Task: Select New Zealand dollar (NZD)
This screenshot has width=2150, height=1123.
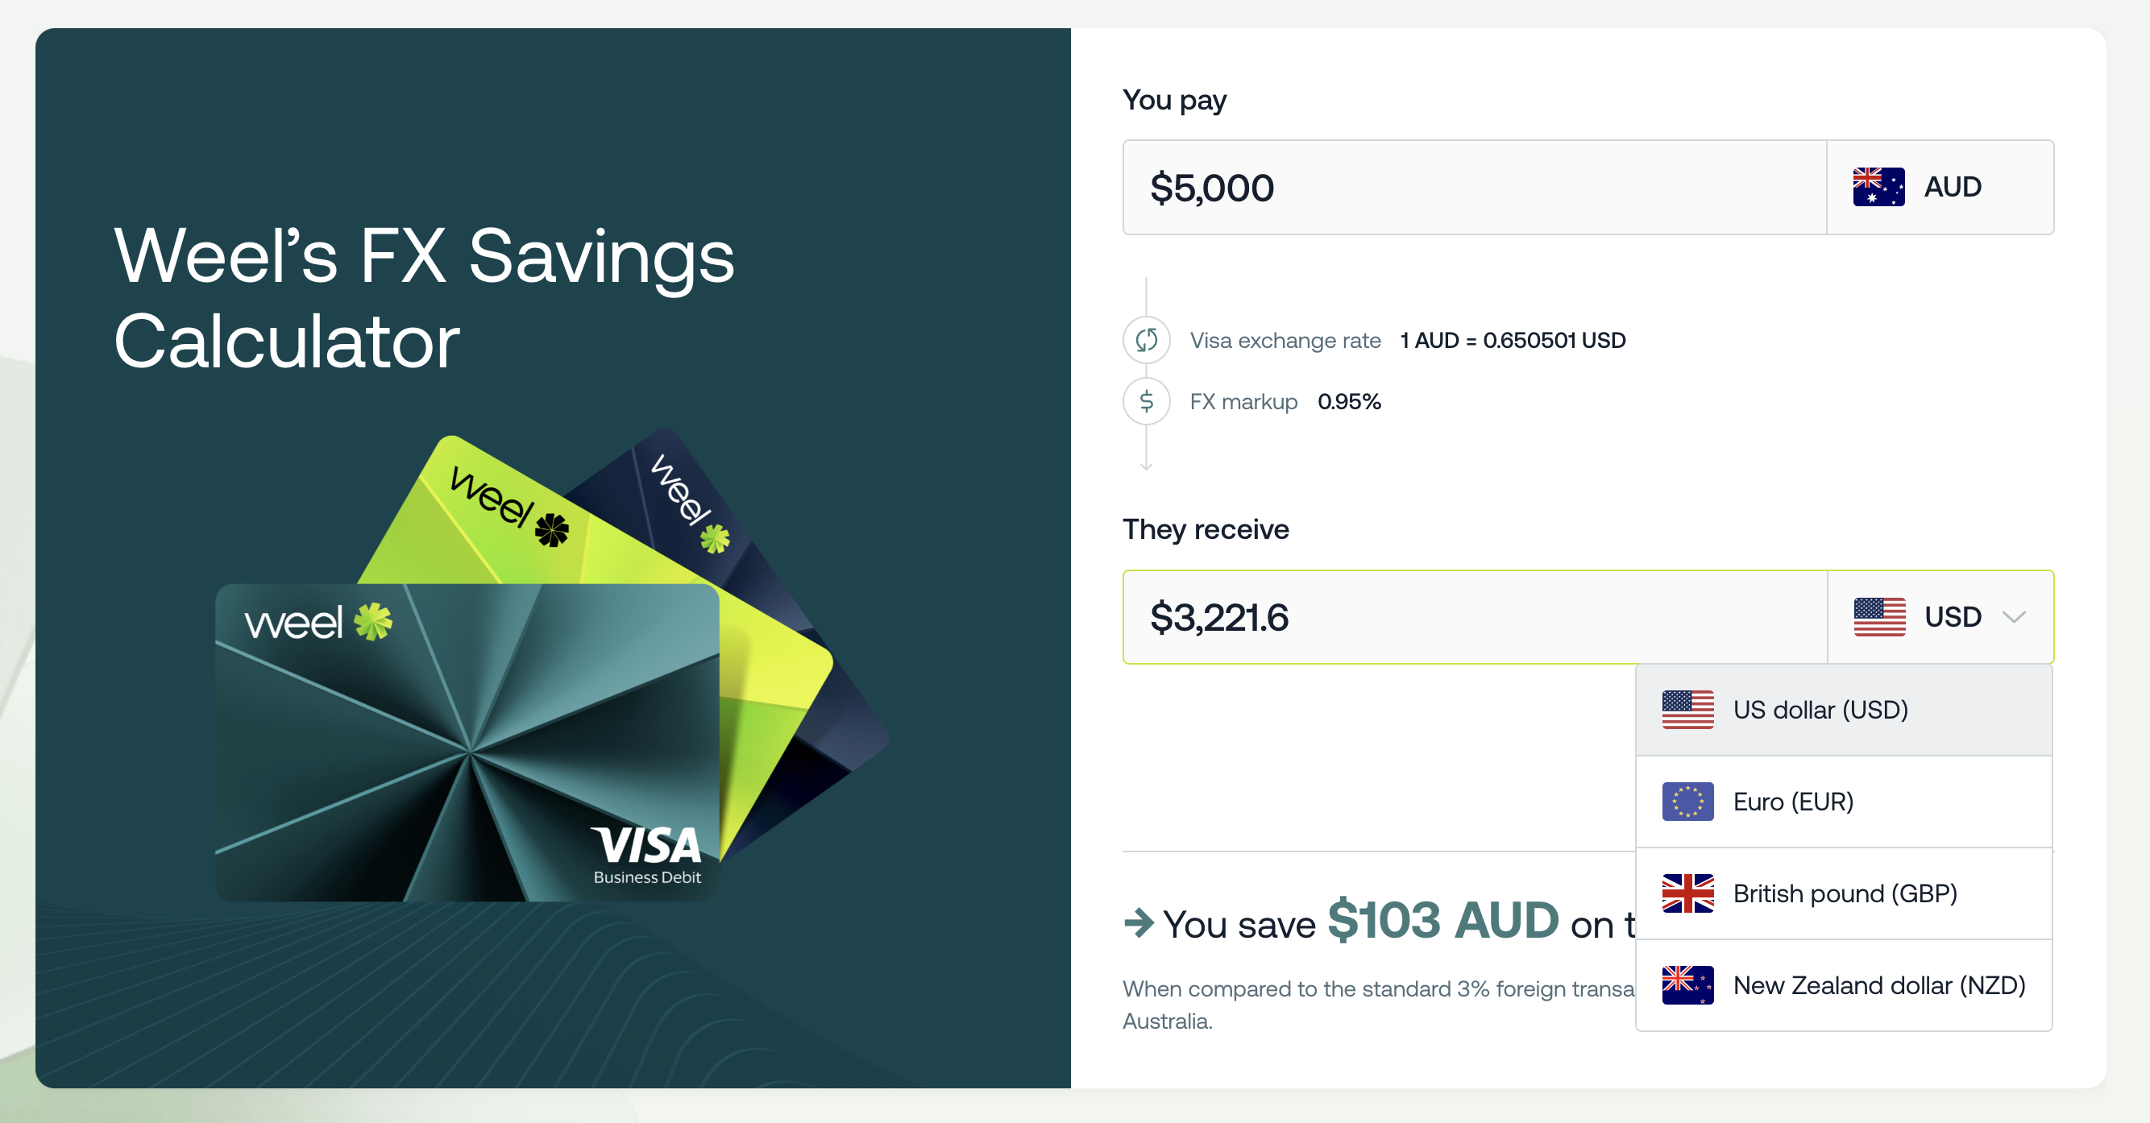Action: click(x=1878, y=985)
